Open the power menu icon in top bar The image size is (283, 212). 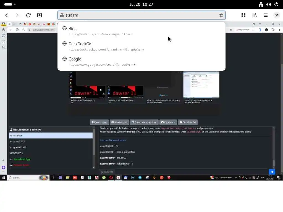click(276, 4)
